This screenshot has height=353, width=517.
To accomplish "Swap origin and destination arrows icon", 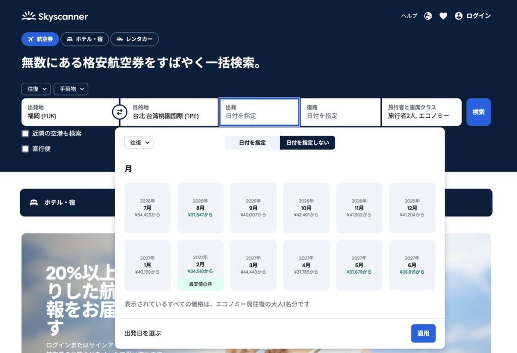I will point(119,112).
